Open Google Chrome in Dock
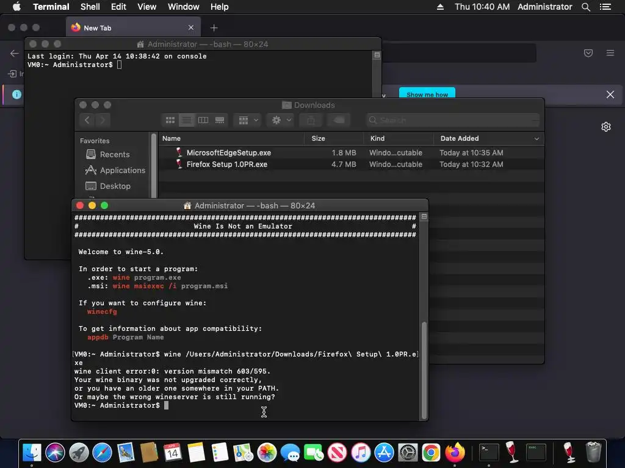 [x=432, y=453]
